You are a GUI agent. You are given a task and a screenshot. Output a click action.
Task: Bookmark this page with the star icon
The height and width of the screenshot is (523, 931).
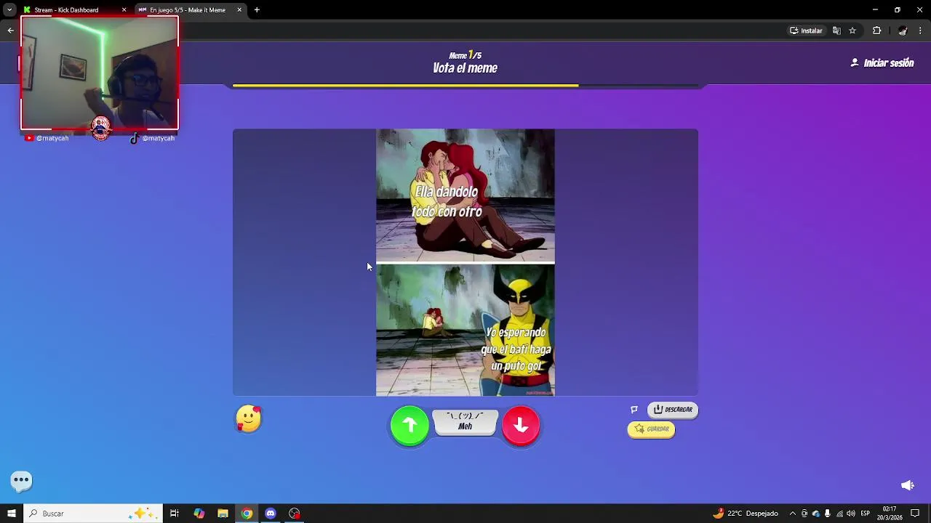852,31
